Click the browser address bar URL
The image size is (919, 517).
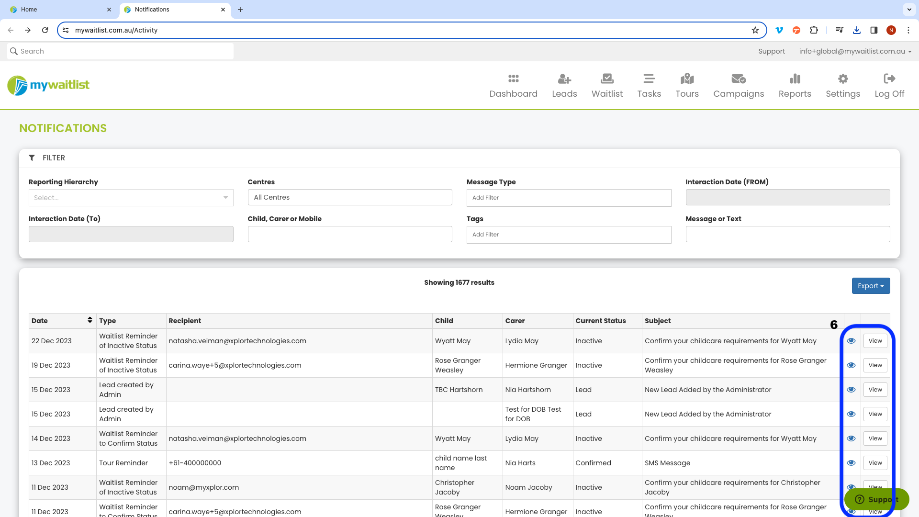click(116, 30)
